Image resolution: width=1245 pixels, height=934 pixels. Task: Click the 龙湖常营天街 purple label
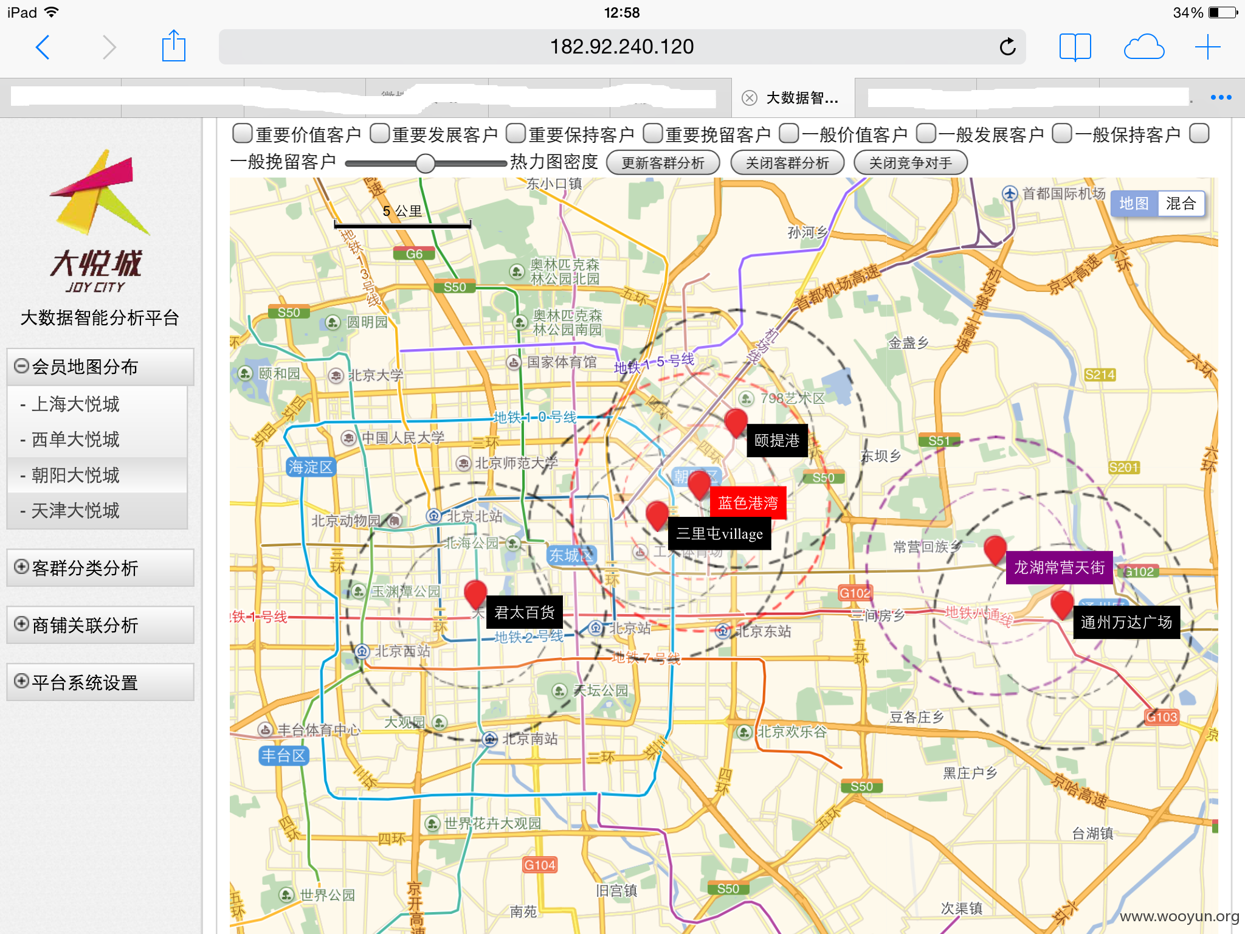tap(1060, 567)
